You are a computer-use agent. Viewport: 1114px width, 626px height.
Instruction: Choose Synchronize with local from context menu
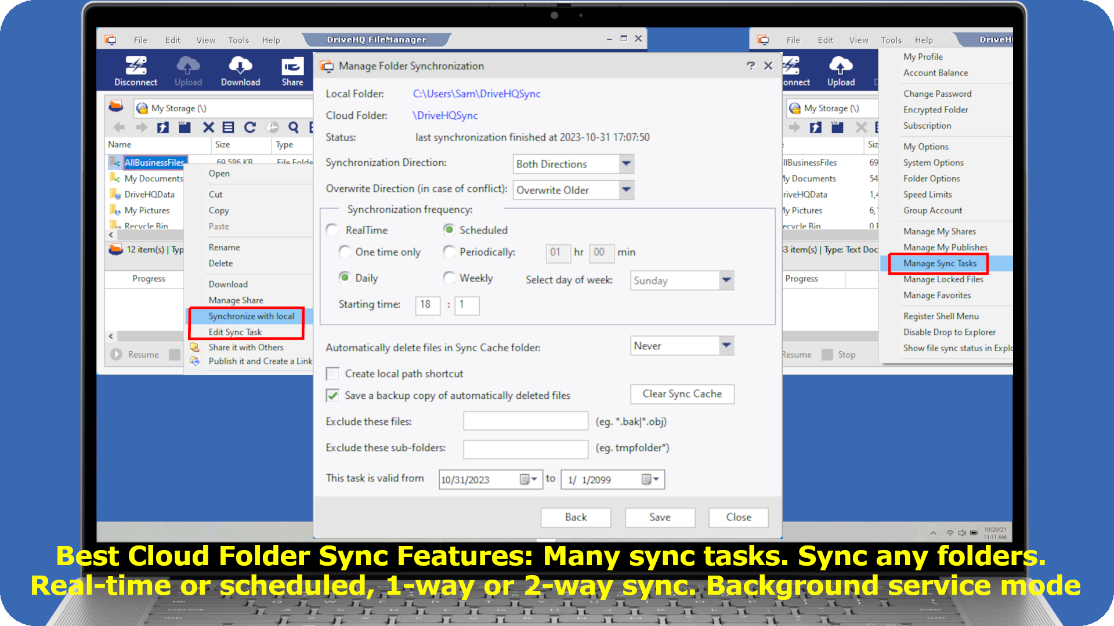(251, 316)
